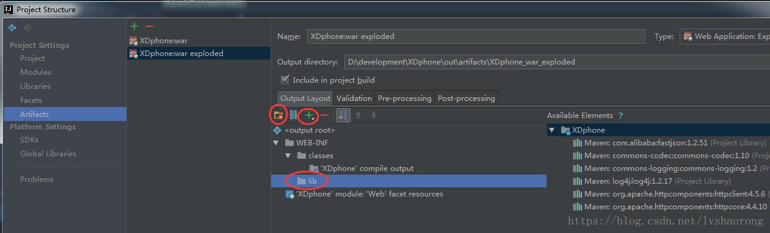This screenshot has width=770, height=233.
Task: Add new artifact with green plus
Action: (x=134, y=26)
